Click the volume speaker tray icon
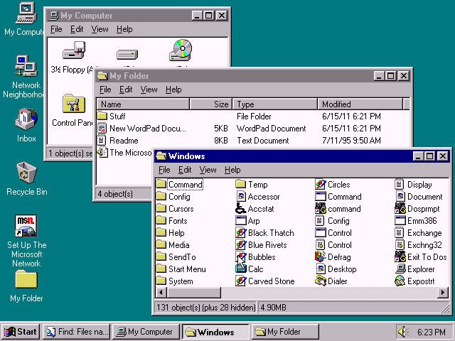Image resolution: width=455 pixels, height=341 pixels. (404, 332)
